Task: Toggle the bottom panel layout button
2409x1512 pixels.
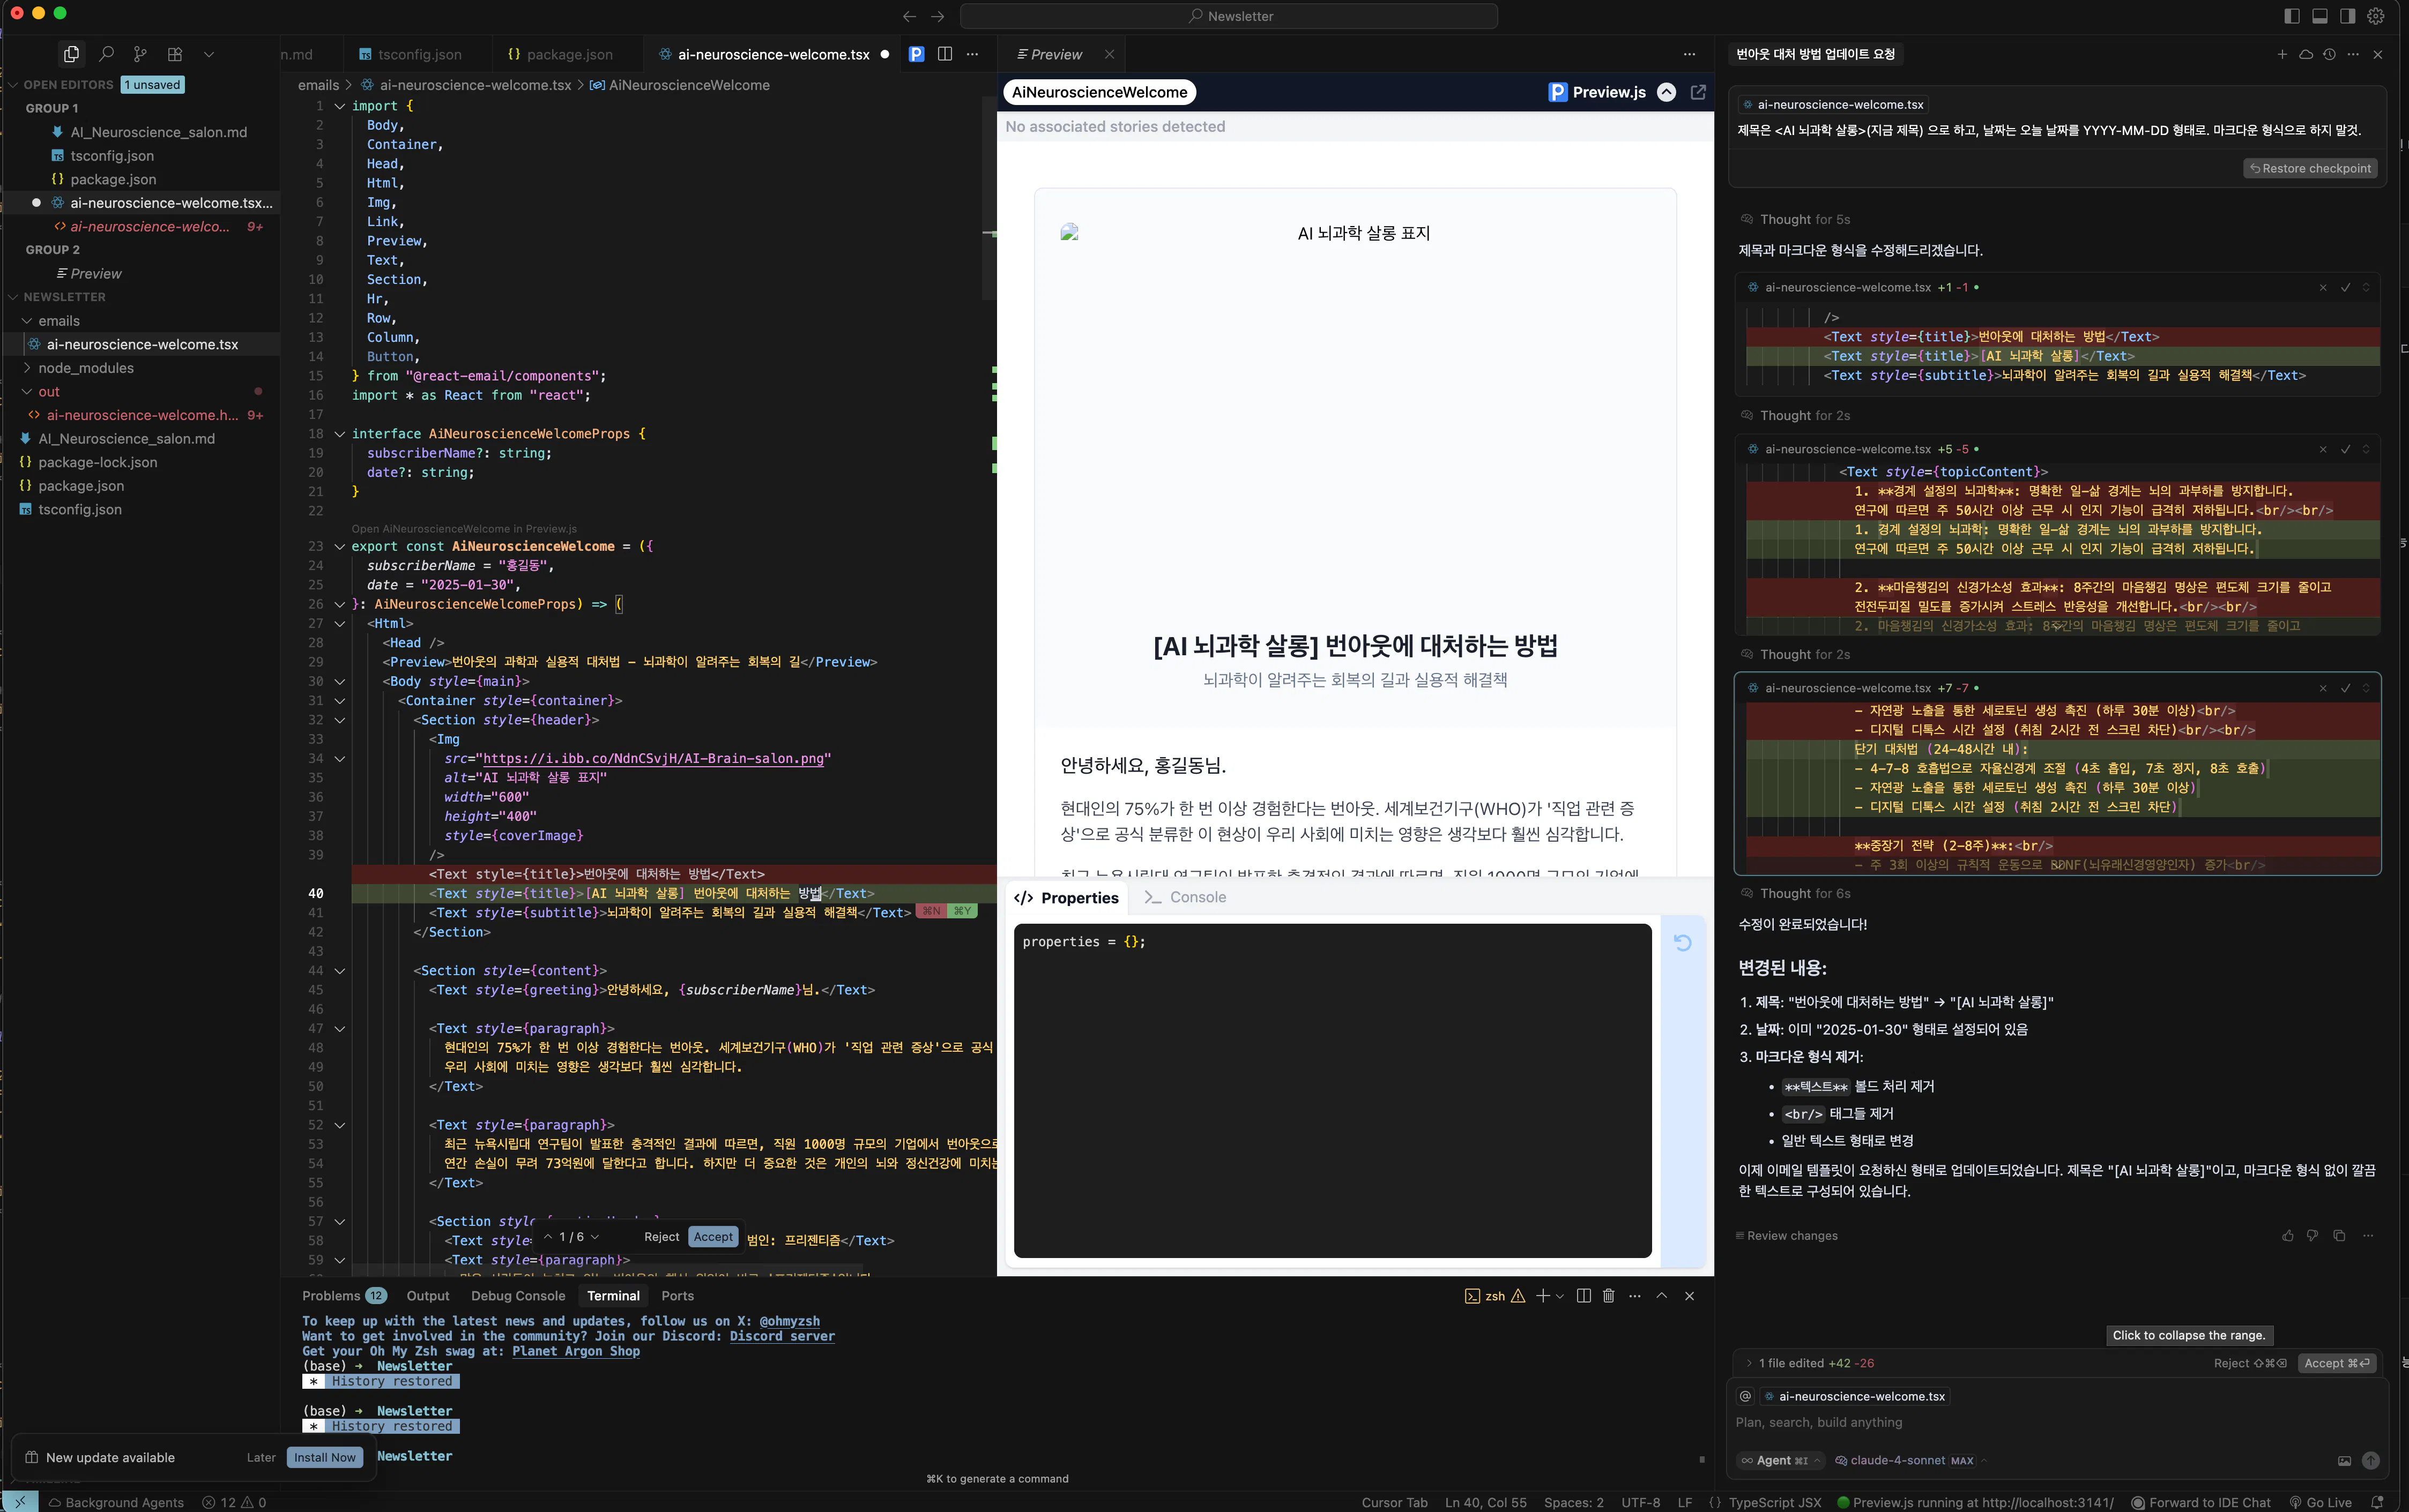Action: [x=2320, y=16]
